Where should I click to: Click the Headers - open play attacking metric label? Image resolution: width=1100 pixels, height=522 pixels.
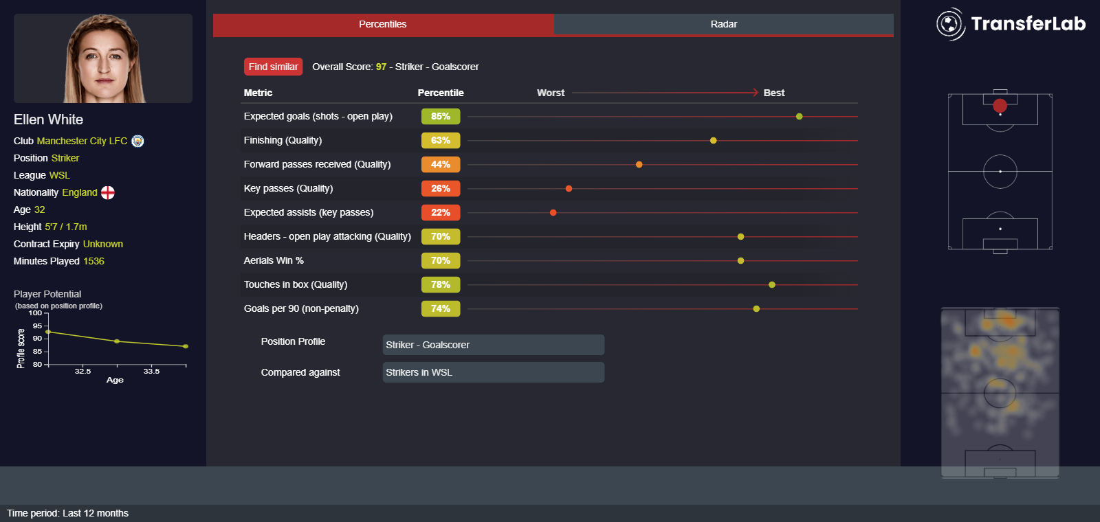click(x=327, y=237)
